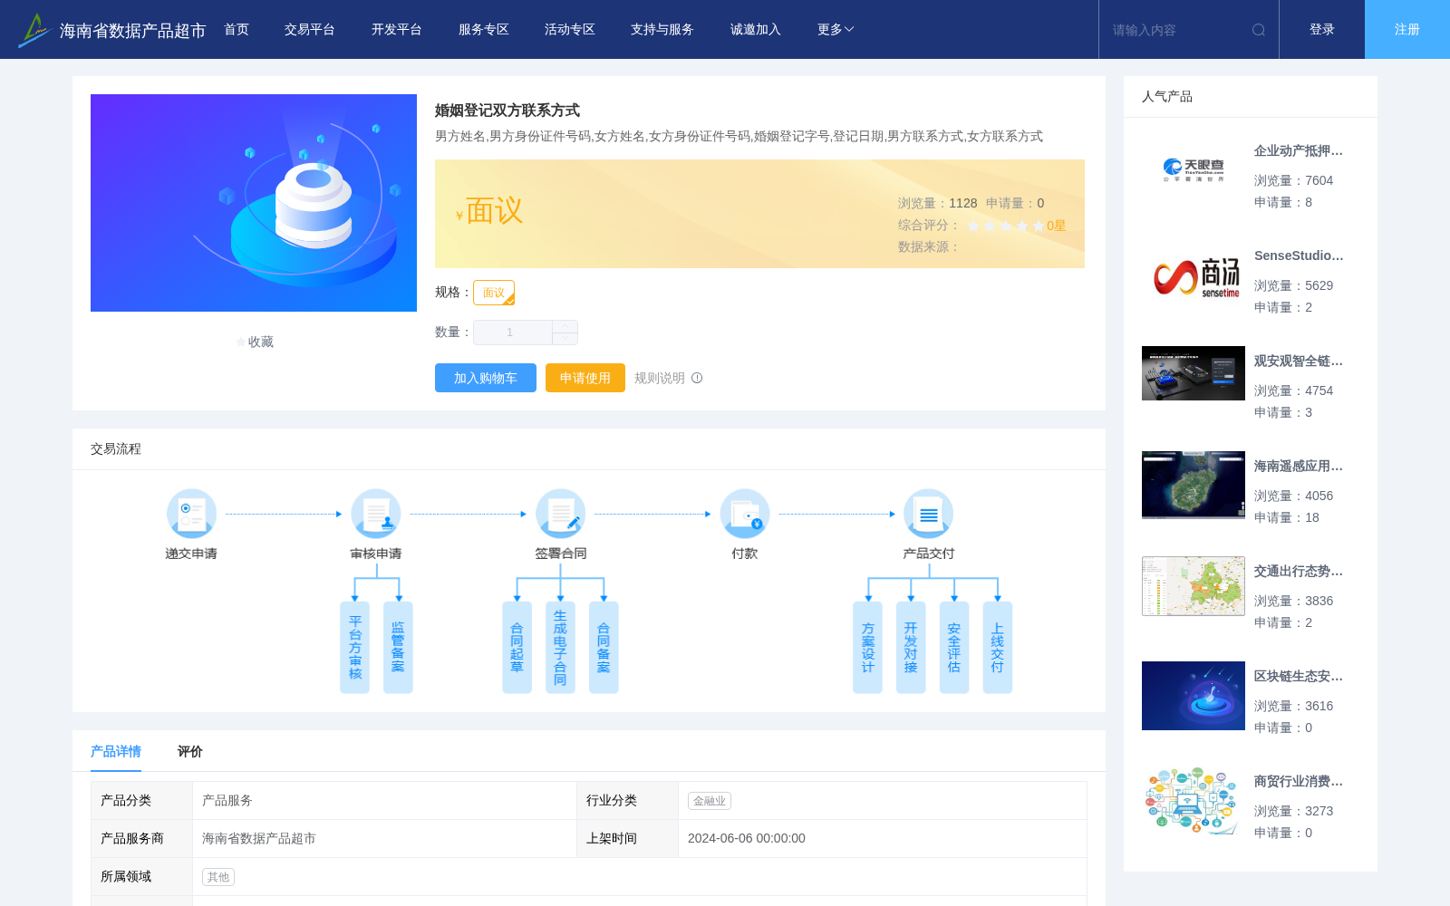Image resolution: width=1450 pixels, height=906 pixels.
Task: Click the 其他 domain tag
Action: [218, 877]
